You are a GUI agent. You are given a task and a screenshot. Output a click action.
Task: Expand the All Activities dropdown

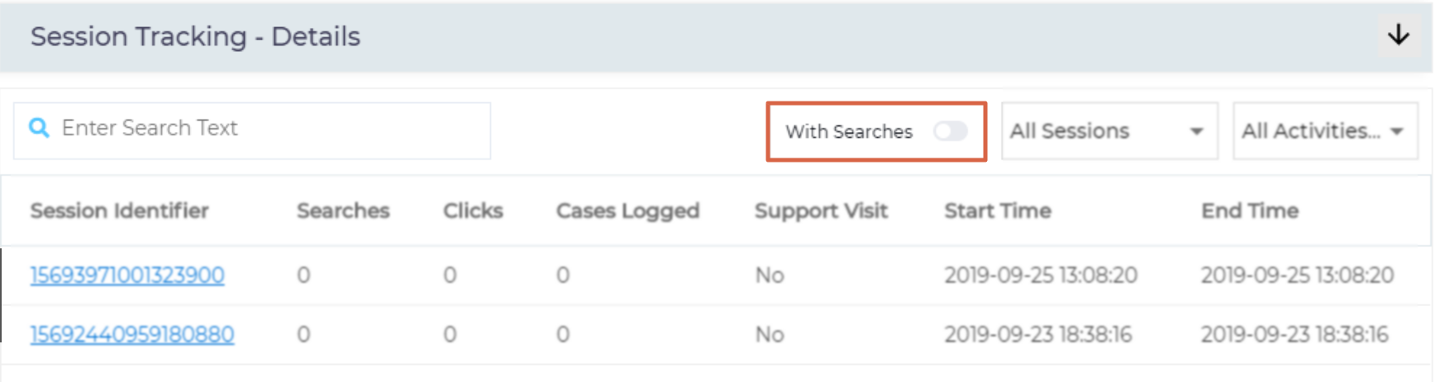(1324, 130)
